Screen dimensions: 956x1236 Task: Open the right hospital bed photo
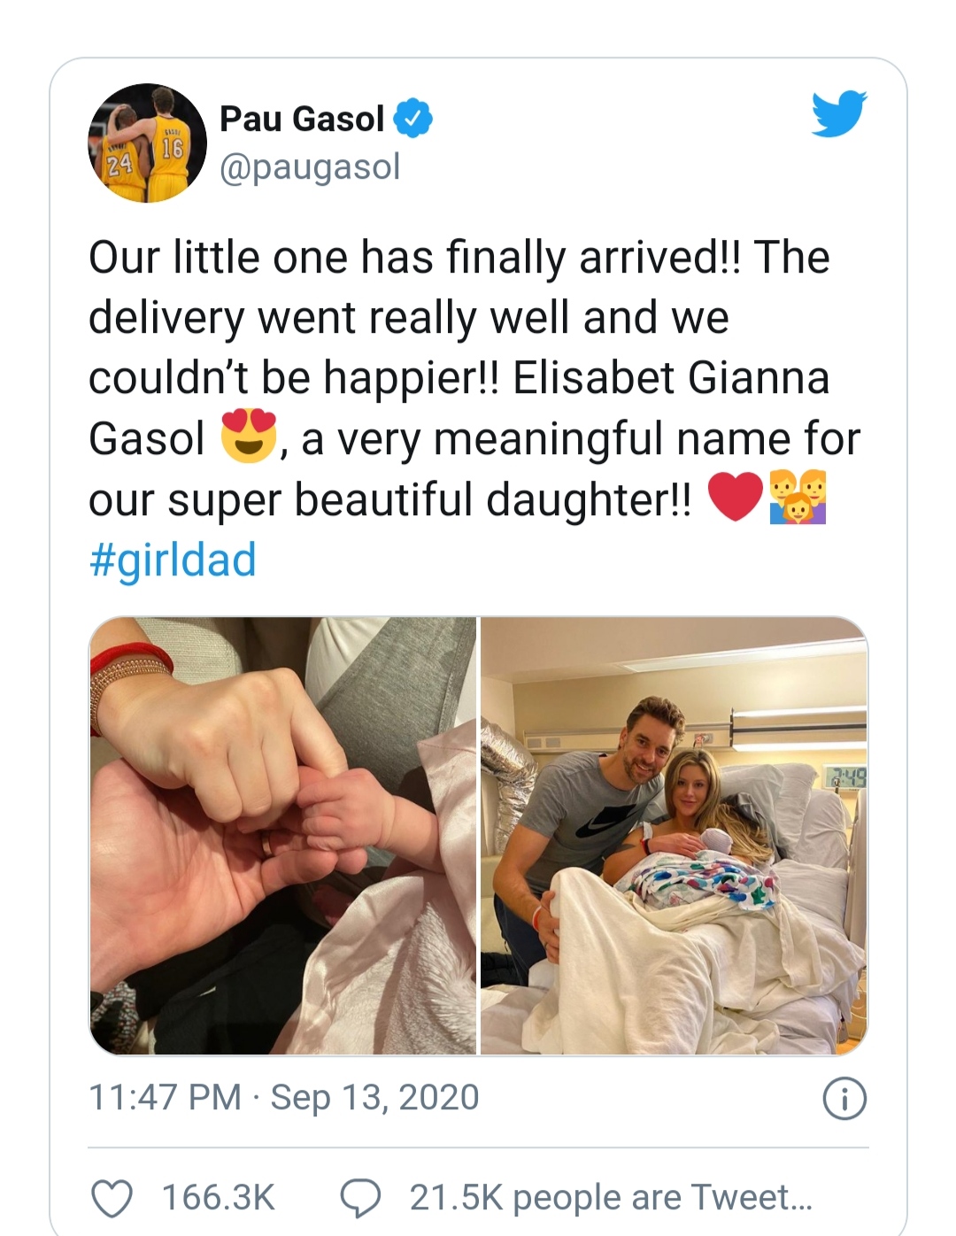[x=674, y=835]
